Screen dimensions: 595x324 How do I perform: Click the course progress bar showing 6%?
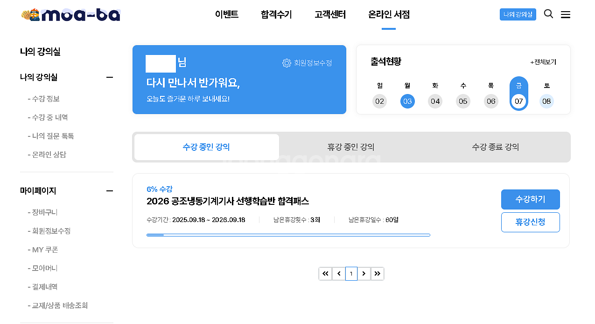(288, 235)
